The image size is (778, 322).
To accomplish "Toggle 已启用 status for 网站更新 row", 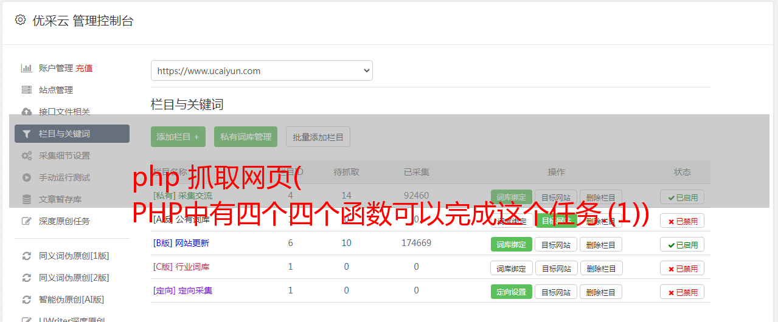I will click(x=682, y=244).
